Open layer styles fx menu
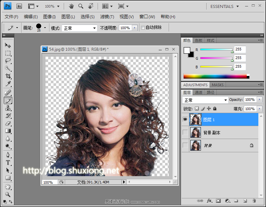The width and height of the screenshot is (266, 207). (x=210, y=201)
